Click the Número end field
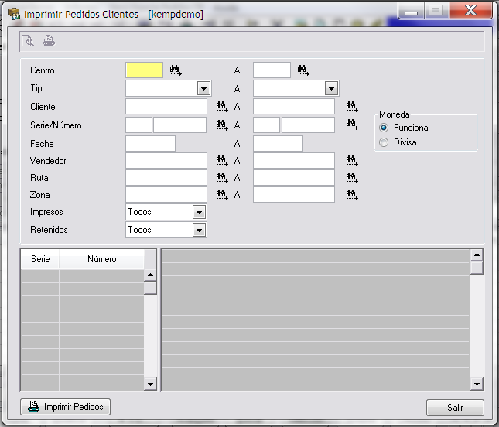499x427 pixels. click(308, 125)
